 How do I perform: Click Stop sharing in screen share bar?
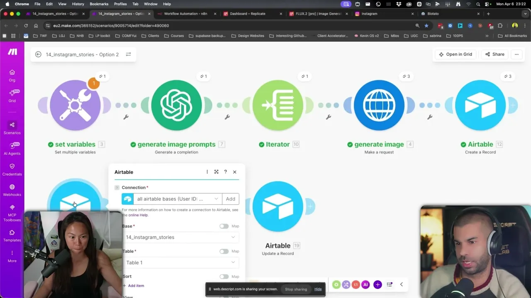click(x=296, y=289)
